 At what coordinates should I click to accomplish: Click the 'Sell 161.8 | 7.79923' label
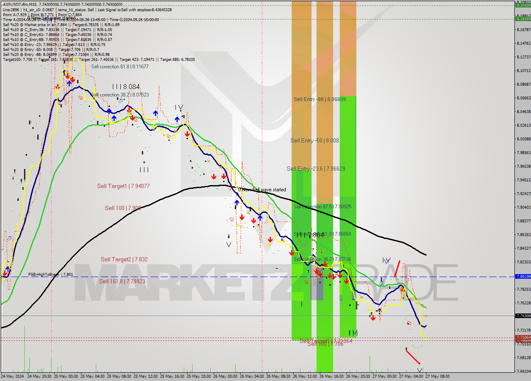click(x=122, y=281)
